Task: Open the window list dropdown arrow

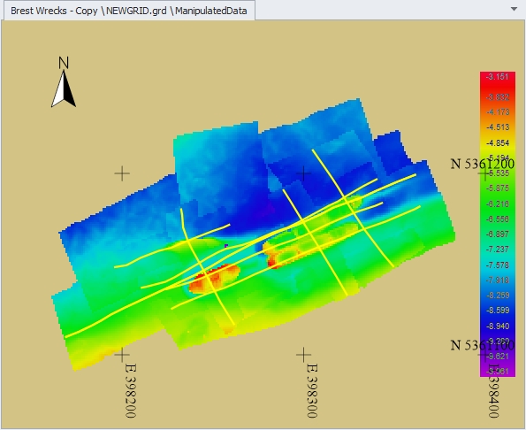Action: click(514, 9)
